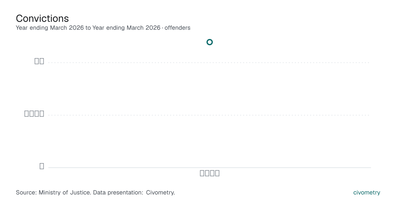Click the dot separator before offenders
This screenshot has width=397, height=208.
click(x=162, y=28)
